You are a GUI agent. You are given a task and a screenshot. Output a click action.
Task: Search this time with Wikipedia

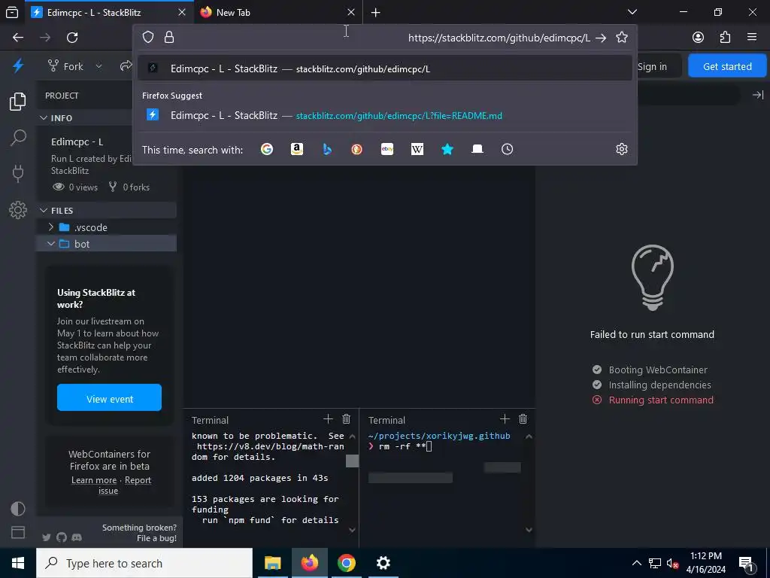tap(417, 149)
